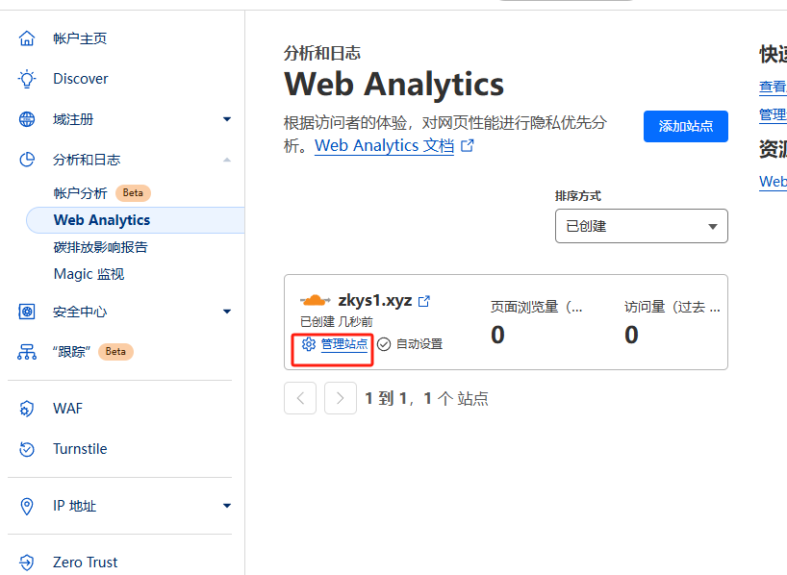Image resolution: width=787 pixels, height=575 pixels.
Task: Click the network tree icon for "跟踪"
Action: (x=27, y=352)
